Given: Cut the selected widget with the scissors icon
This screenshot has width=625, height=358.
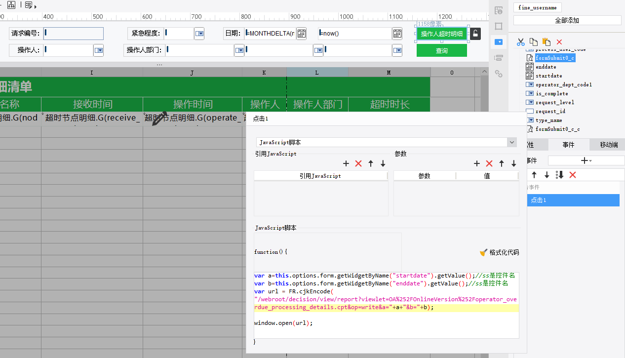Looking at the screenshot, I should (520, 42).
